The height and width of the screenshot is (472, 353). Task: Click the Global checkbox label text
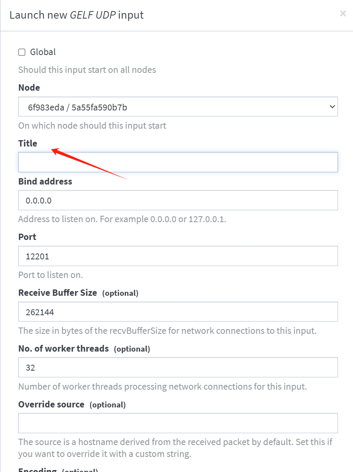tap(43, 52)
